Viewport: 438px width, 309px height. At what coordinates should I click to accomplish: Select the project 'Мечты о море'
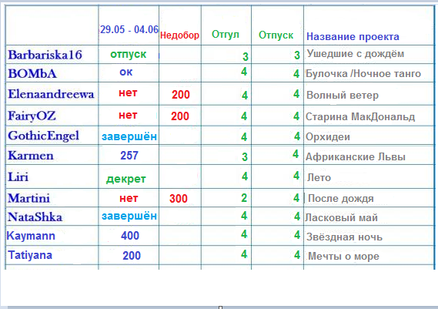coord(343,257)
